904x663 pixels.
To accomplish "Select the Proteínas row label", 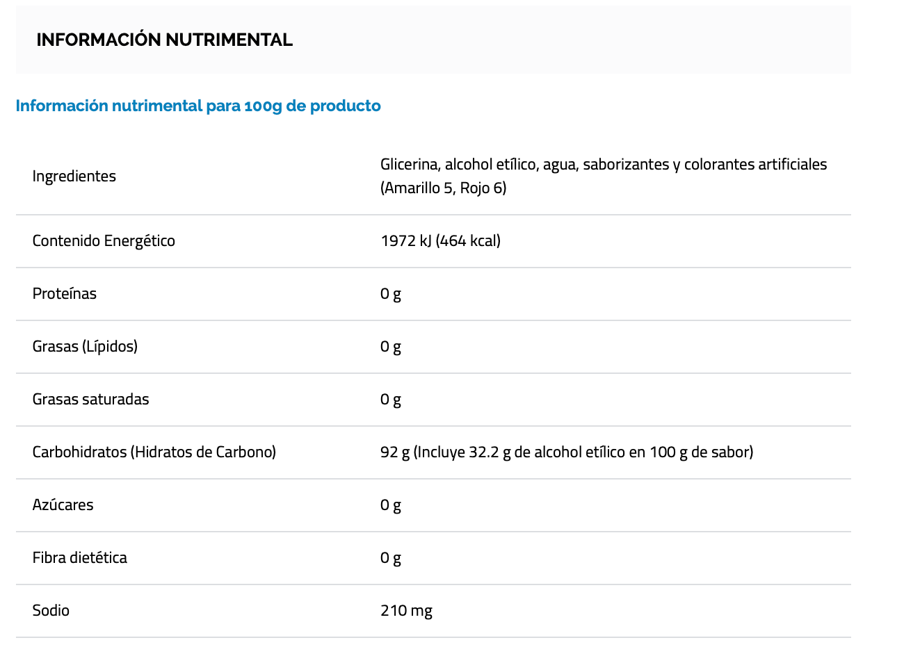I will click(x=65, y=293).
